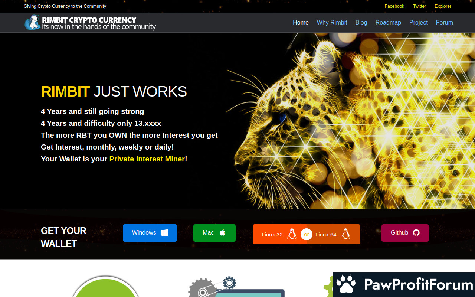View the Roadmap page
The height and width of the screenshot is (297, 475).
click(388, 22)
